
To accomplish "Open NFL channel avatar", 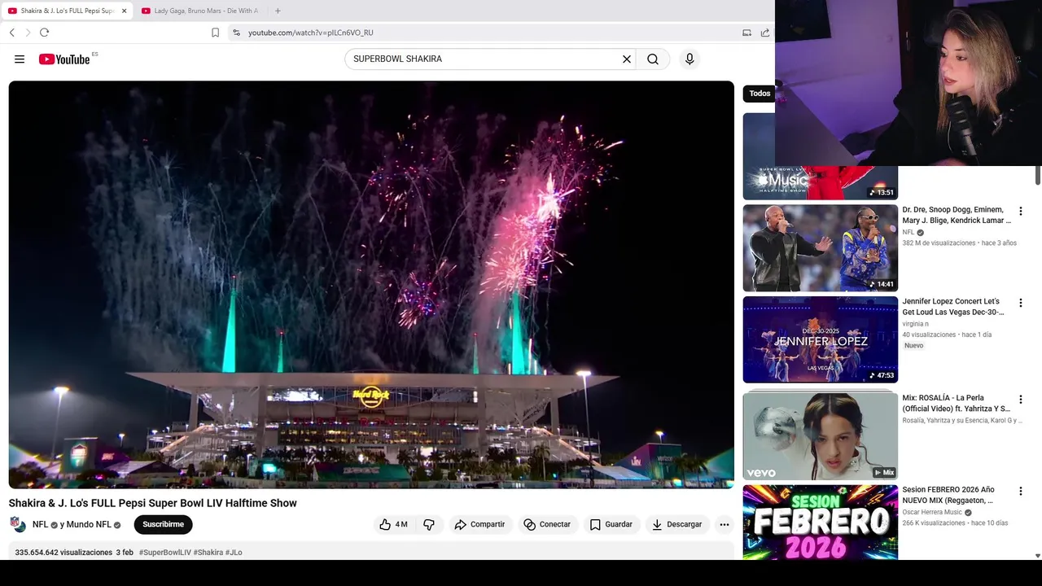I will (x=17, y=525).
